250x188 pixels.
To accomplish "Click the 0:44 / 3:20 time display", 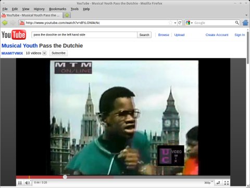I will 41,183.
